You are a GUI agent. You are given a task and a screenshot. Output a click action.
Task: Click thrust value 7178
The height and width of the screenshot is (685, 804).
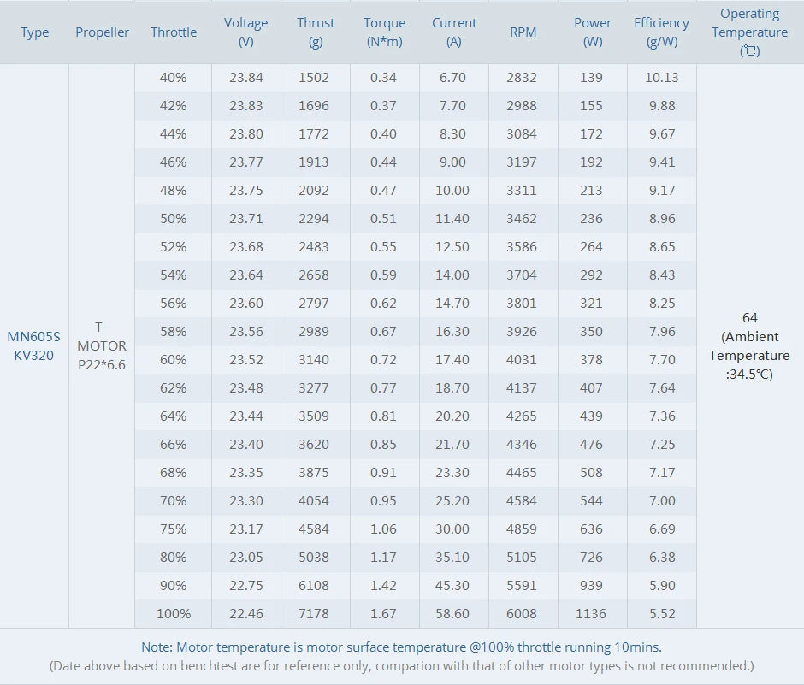pyautogui.click(x=314, y=613)
